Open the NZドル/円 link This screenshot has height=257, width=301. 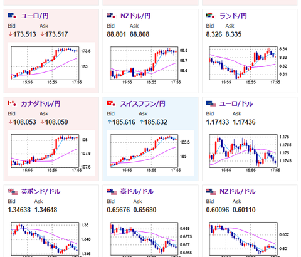[x=135, y=16]
